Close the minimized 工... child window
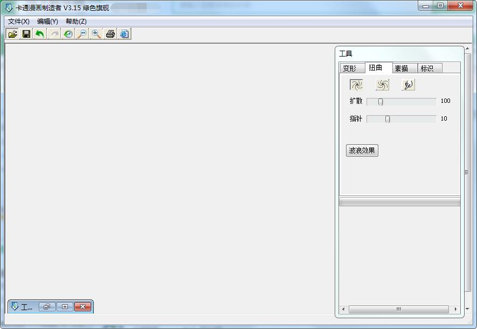This screenshot has width=477, height=329. pos(82,307)
